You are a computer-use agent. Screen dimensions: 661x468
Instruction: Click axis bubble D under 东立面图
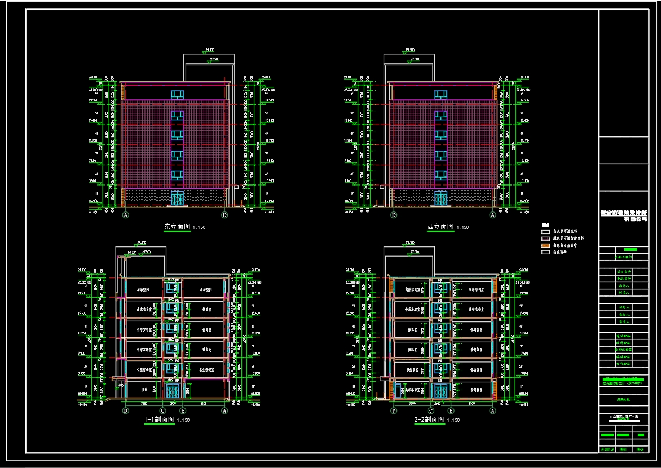224,215
